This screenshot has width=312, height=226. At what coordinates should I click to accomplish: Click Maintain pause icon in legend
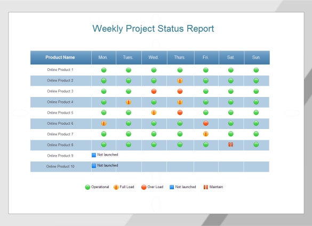point(206,187)
